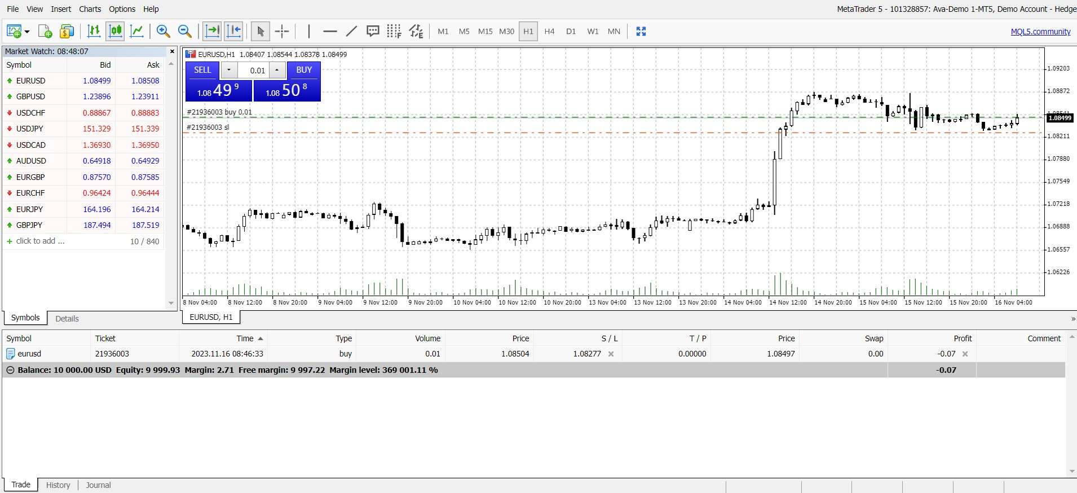Image resolution: width=1077 pixels, height=493 pixels.
Task: Draw a horizontal line tool
Action: coord(330,32)
